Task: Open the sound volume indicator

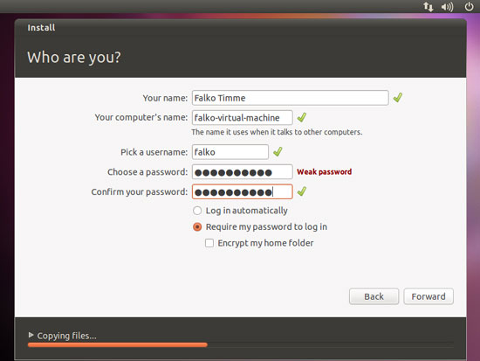Action: (447, 6)
